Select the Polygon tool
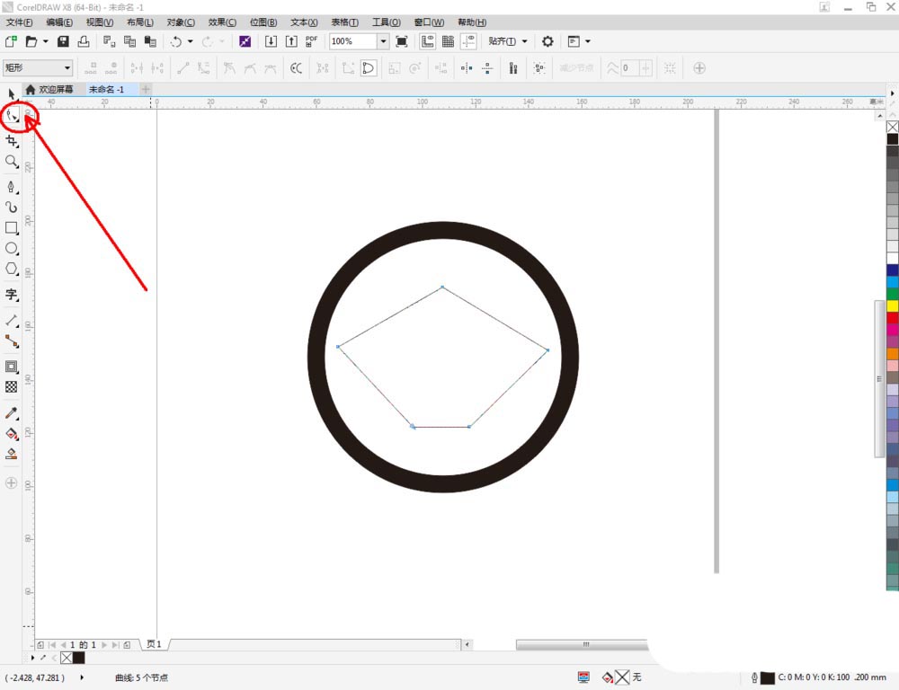This screenshot has height=690, width=899. click(x=12, y=269)
